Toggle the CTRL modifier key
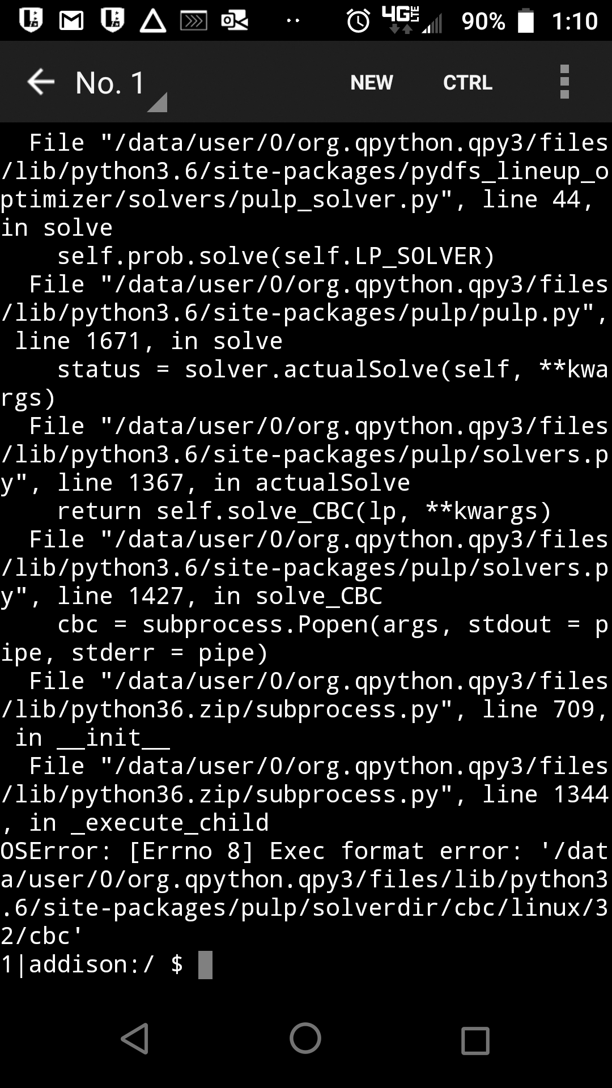612x1088 pixels. 467,82
